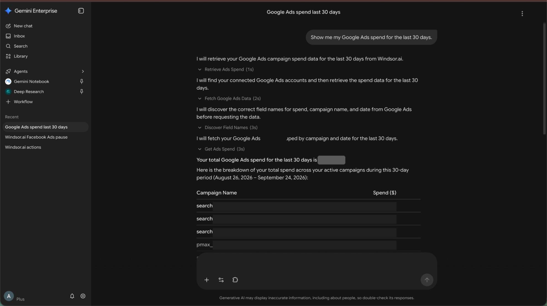Click the pmax_ campaign row

[x=308, y=245]
